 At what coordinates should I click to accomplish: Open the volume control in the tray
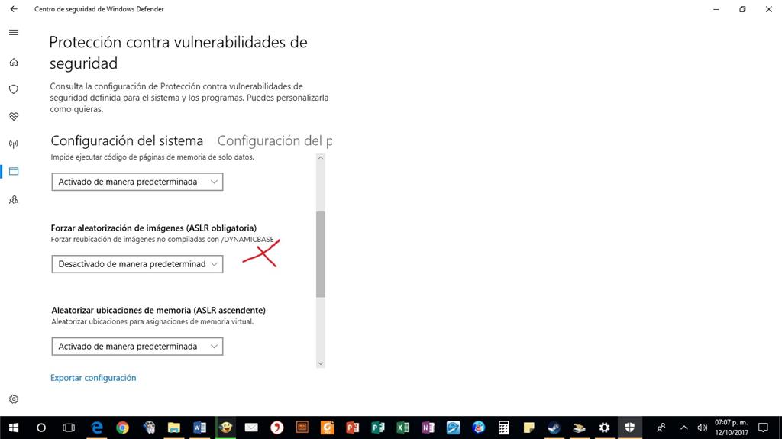pyautogui.click(x=703, y=428)
